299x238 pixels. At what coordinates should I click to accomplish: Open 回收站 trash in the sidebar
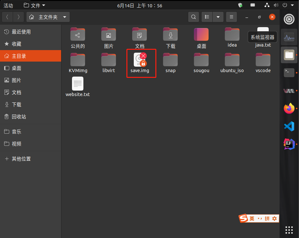coord(31,117)
